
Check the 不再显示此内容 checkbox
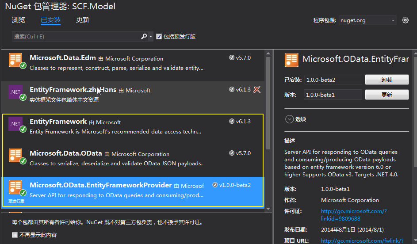(x=15, y=235)
